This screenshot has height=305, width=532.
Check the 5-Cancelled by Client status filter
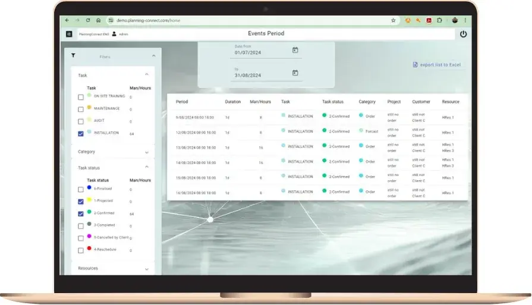[81, 238]
